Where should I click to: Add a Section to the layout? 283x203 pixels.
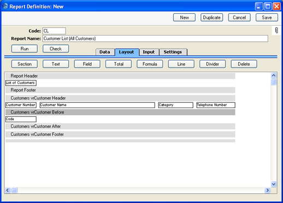click(x=25, y=64)
